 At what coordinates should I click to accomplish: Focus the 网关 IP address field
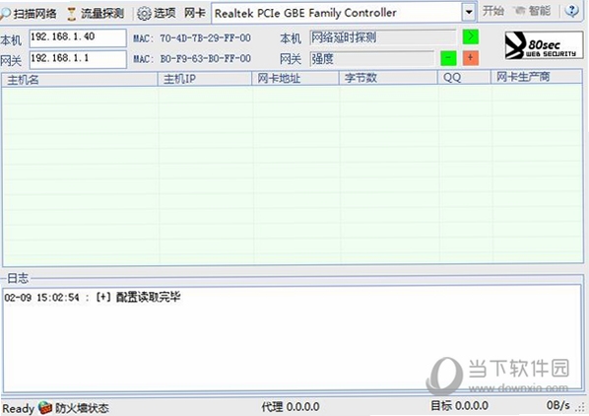[78, 59]
